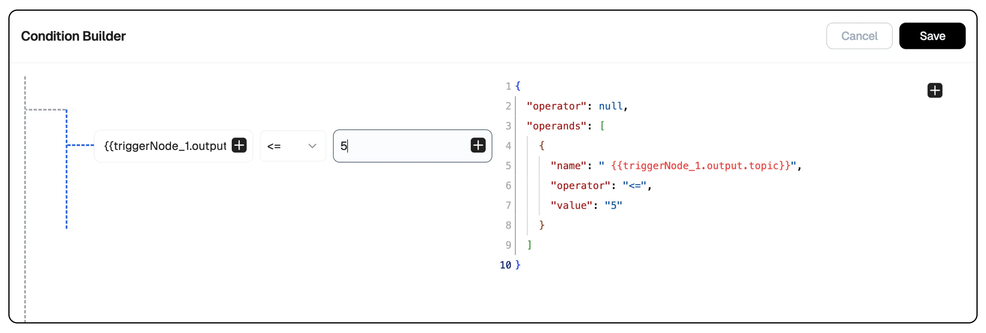The image size is (986, 333).
Task: Click the opening brace on line 4
Action: tap(542, 146)
